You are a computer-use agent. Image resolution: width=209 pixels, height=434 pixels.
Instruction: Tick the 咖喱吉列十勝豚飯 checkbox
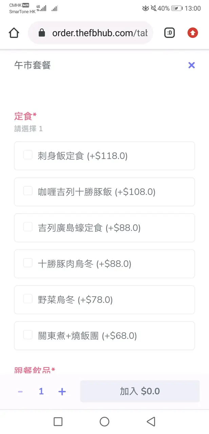click(28, 191)
